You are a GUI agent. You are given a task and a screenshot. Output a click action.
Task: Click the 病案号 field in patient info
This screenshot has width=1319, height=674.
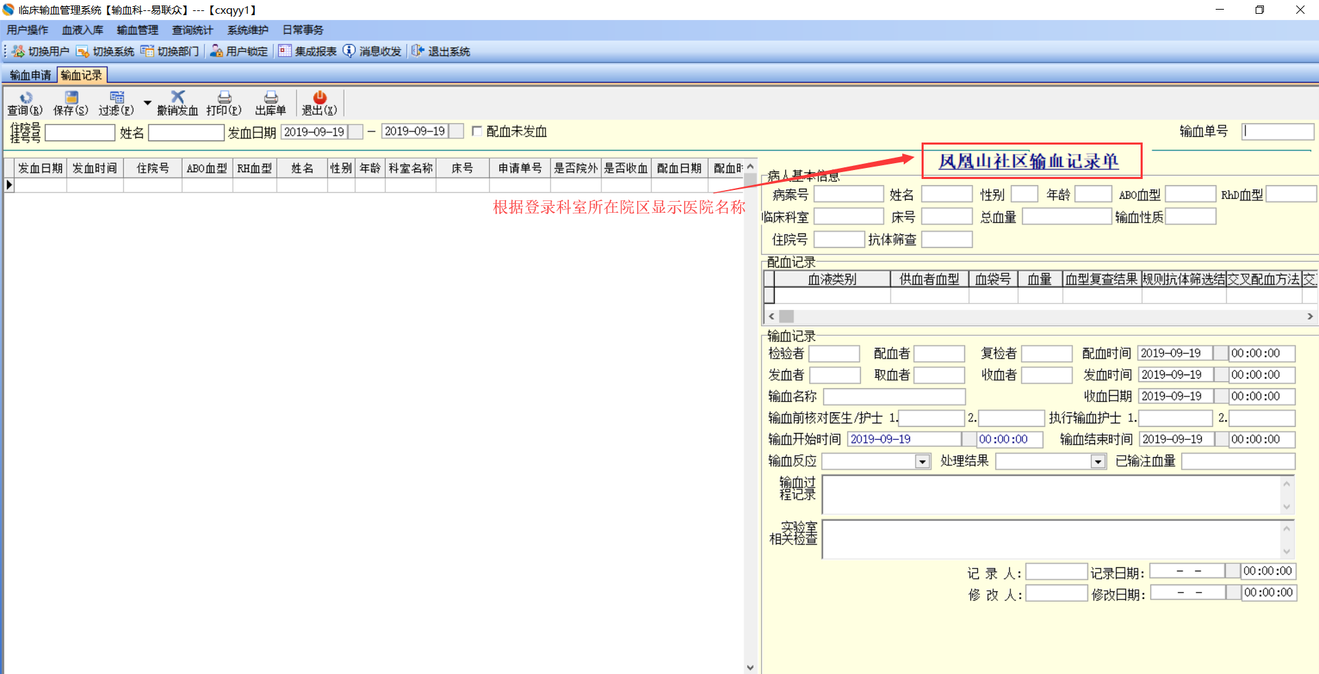pyautogui.click(x=849, y=194)
